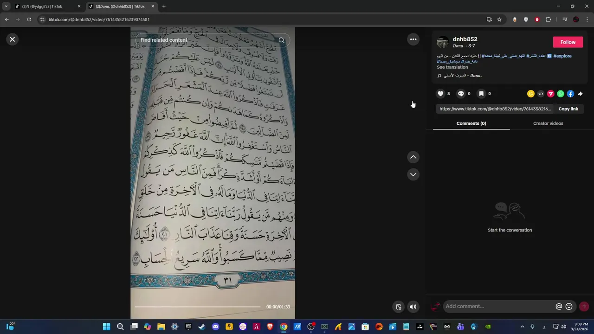Insert a mention with @ icon
Viewport: 594px width, 334px height.
[x=559, y=307]
